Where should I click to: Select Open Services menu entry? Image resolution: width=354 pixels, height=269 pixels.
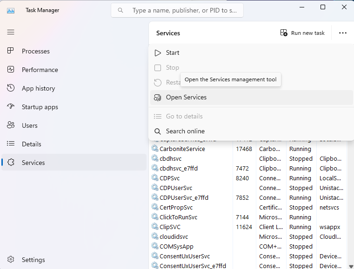pos(186,98)
